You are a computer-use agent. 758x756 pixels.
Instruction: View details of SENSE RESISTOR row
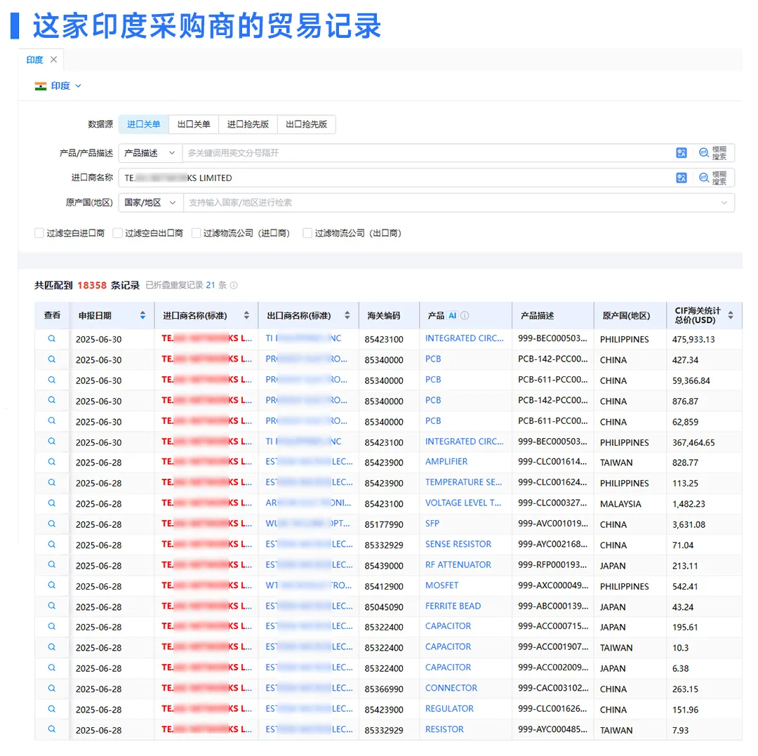pyautogui.click(x=52, y=544)
